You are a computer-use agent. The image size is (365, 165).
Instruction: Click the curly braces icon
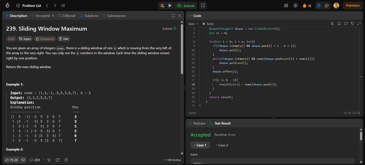coord(346,23)
